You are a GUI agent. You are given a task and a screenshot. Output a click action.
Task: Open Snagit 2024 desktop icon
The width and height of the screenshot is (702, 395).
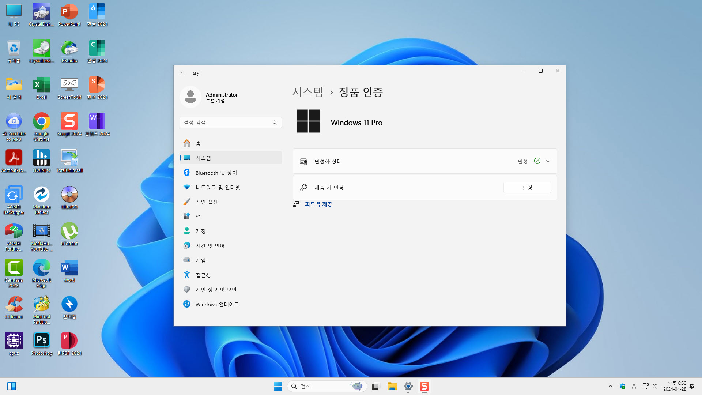[69, 124]
